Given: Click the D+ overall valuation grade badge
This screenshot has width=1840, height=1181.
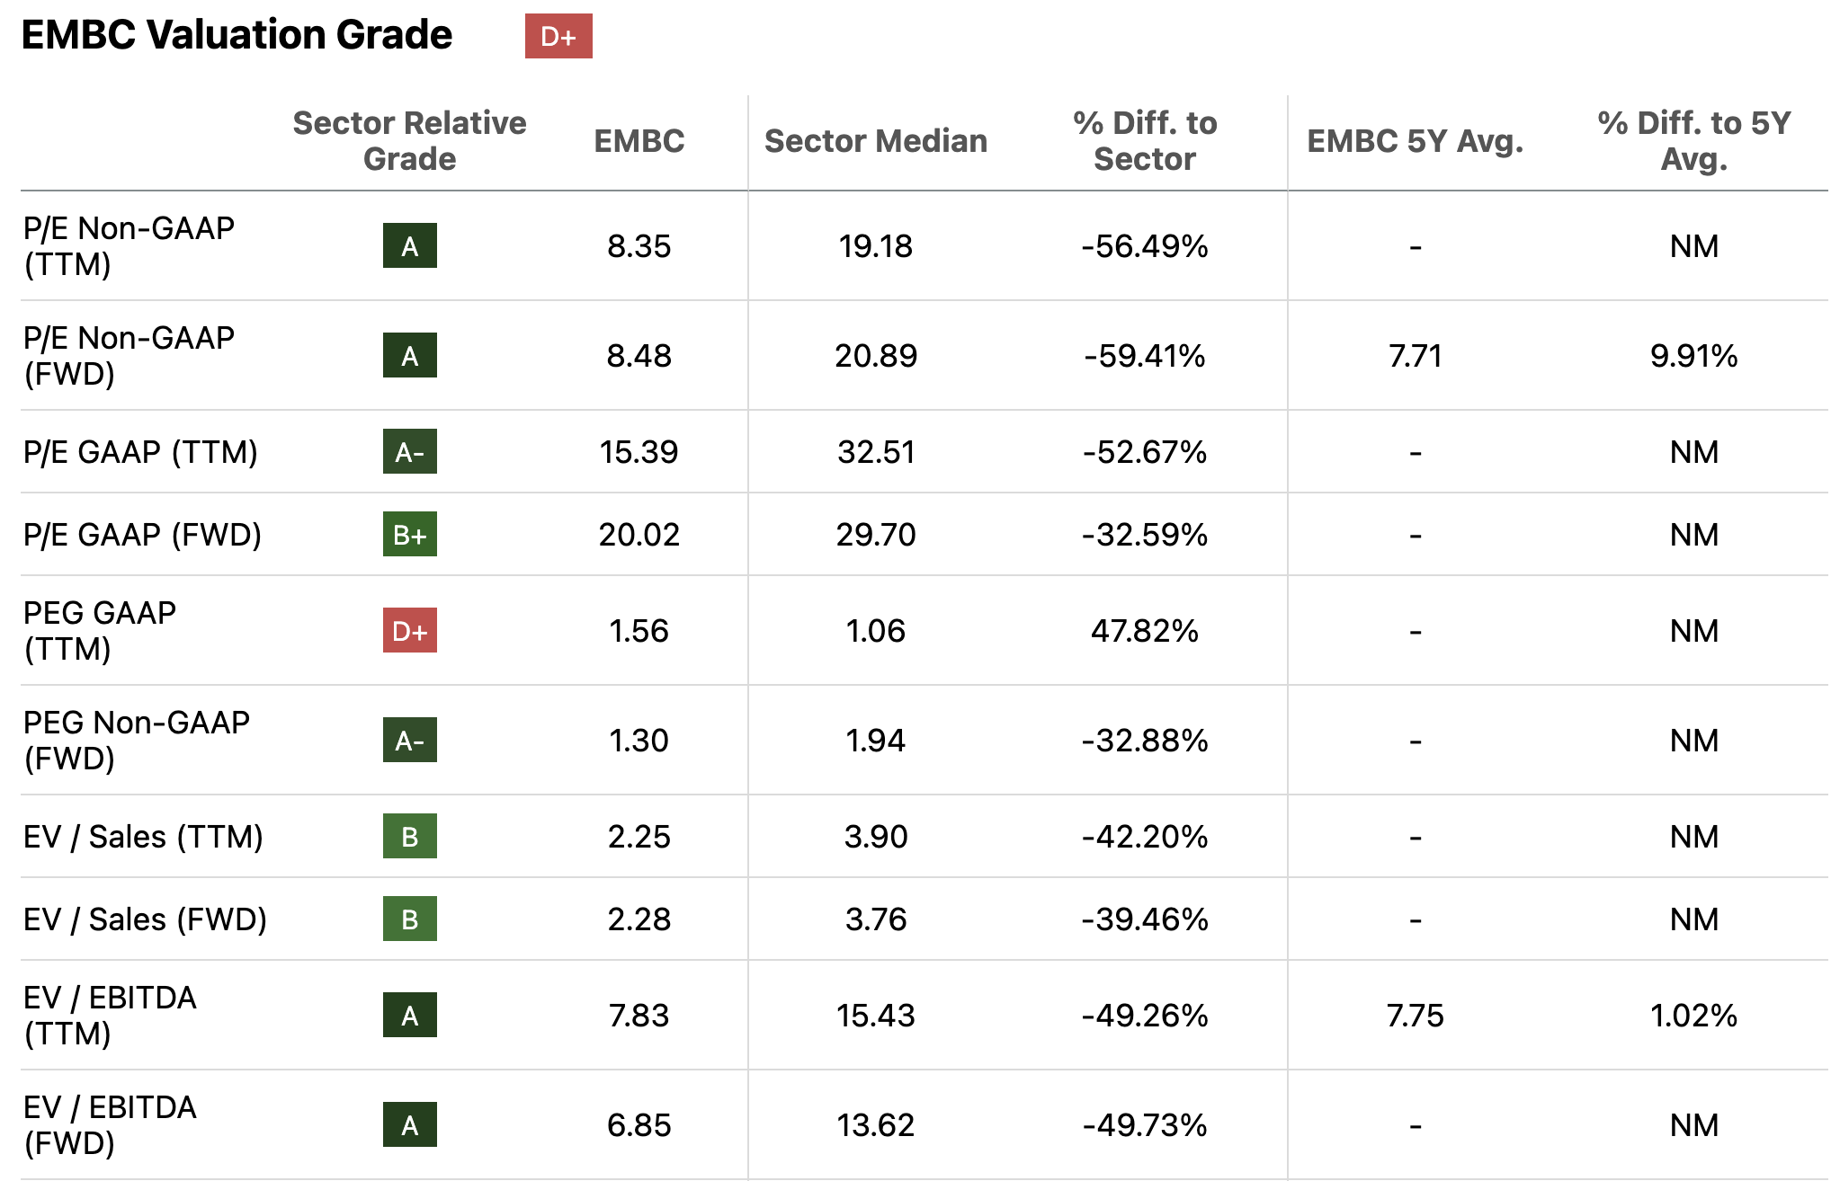Looking at the screenshot, I should (x=558, y=37).
